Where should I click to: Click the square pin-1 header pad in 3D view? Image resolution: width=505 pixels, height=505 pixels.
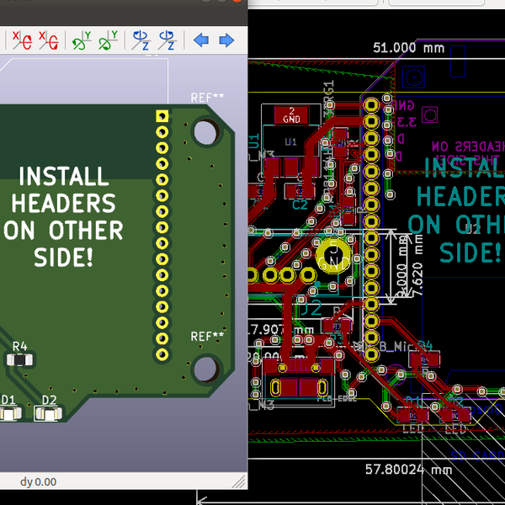click(162, 116)
